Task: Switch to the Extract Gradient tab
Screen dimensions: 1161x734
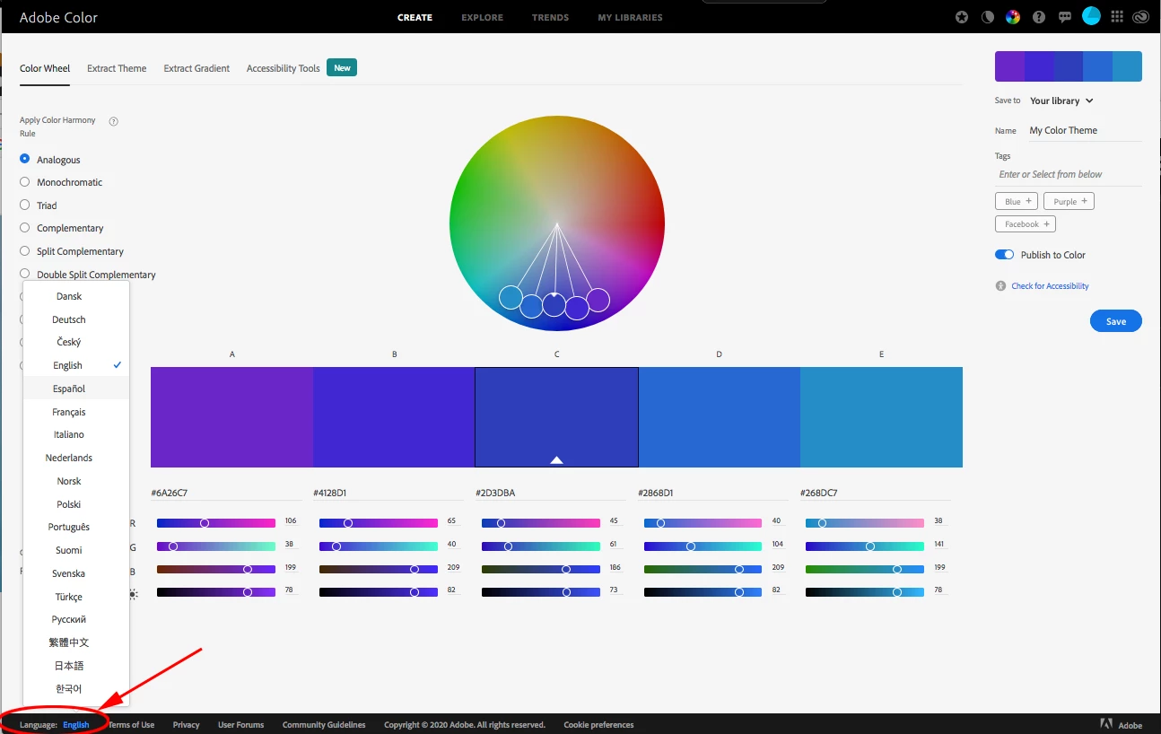Action: coord(196,68)
